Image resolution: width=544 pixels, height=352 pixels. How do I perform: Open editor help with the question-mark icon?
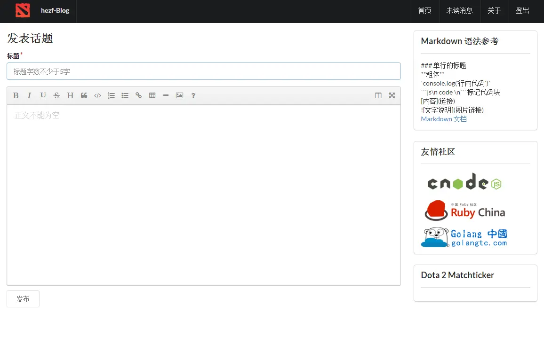[x=193, y=95]
